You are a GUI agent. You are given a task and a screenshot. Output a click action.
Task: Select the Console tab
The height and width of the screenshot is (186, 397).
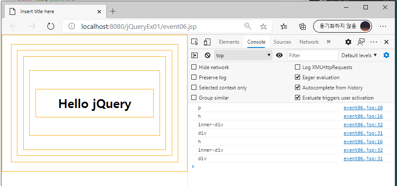coord(256,42)
